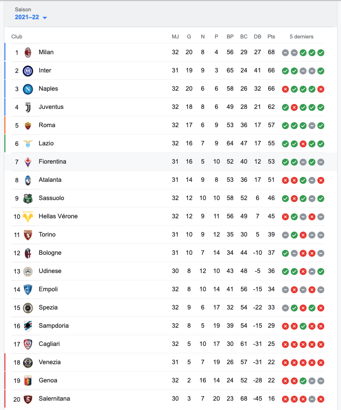Click the AC Milan club crest
The width and height of the screenshot is (341, 410).
(28, 52)
